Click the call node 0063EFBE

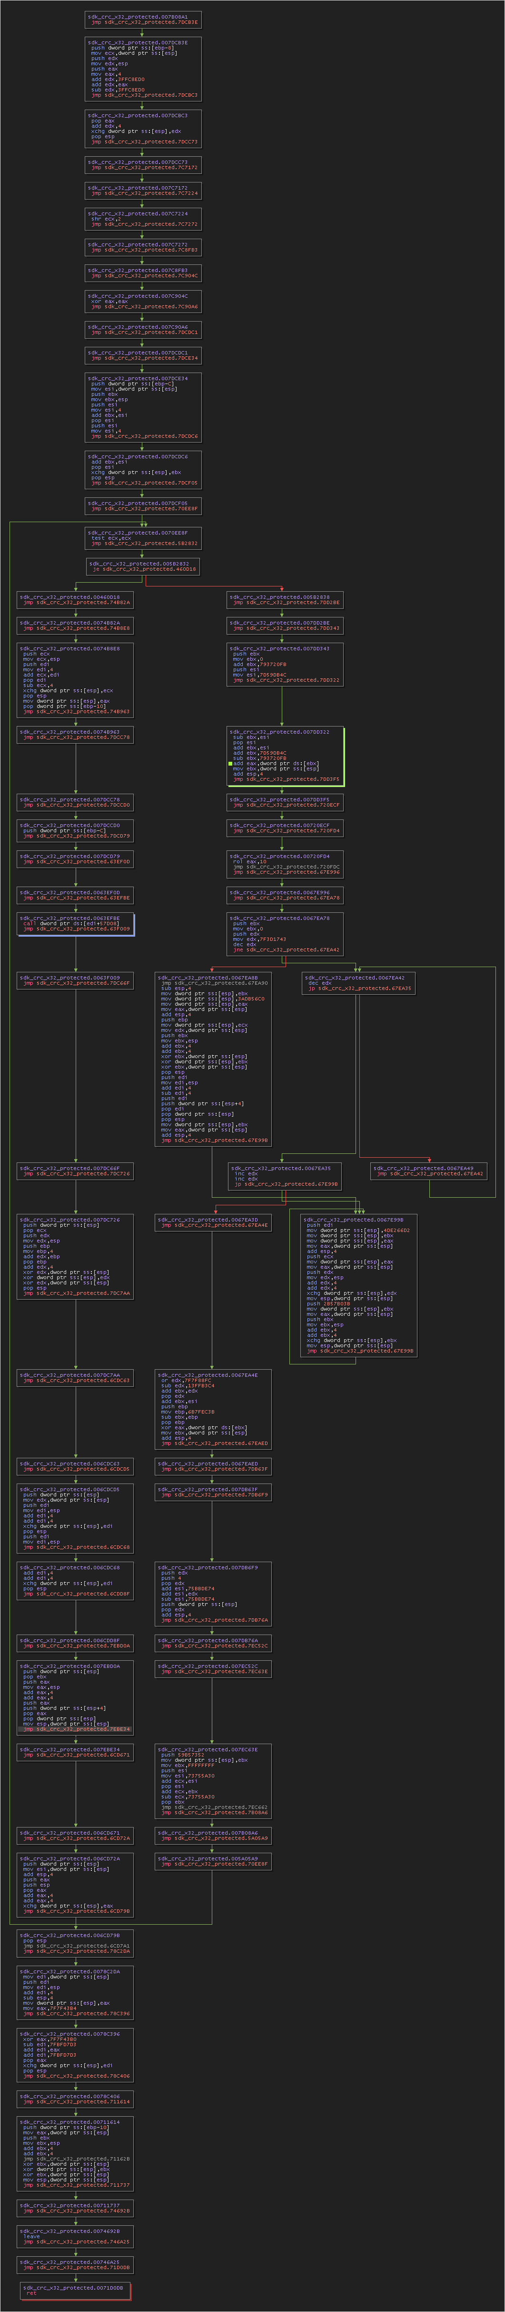click(x=75, y=924)
